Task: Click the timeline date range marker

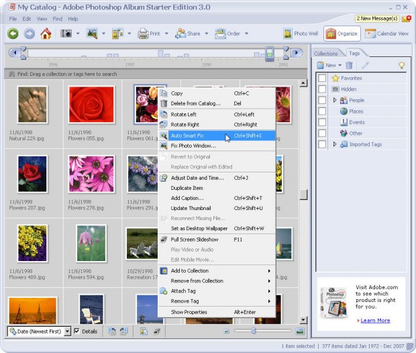Action: (270, 54)
